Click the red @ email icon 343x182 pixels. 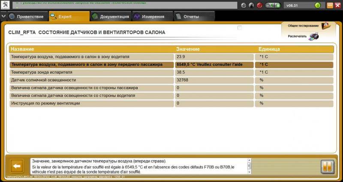click(260, 6)
